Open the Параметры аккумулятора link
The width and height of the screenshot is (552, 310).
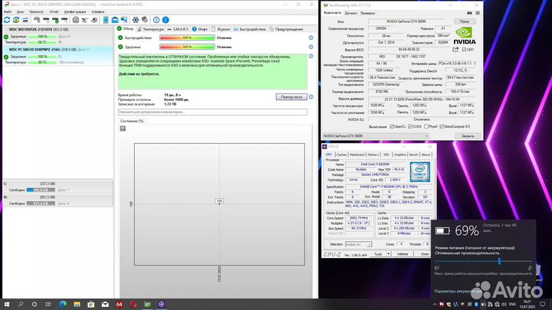pyautogui.click(x=458, y=291)
